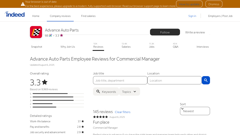The height and width of the screenshot is (135, 240).
Task: Open the Interviews tab
Action: (x=203, y=47)
